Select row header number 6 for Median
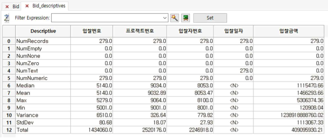Screen dimensions: 328x138 tap(9, 86)
